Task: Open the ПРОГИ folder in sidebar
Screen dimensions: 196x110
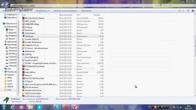Action: point(9,87)
